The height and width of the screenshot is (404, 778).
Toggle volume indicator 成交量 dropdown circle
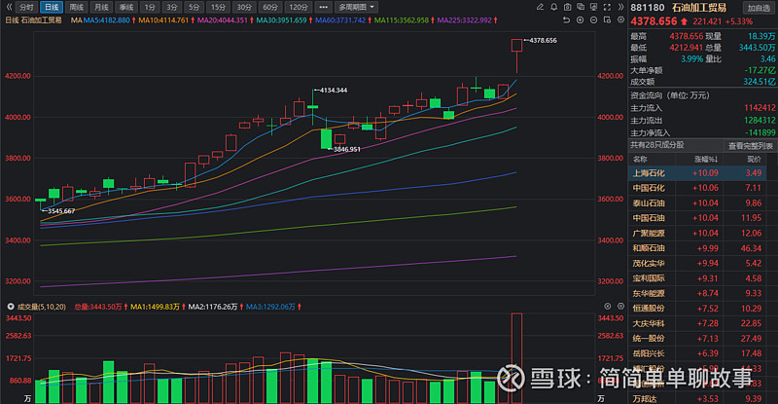pos(11,307)
